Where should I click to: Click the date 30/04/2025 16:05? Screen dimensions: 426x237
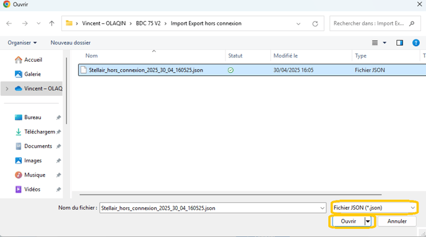coord(293,70)
